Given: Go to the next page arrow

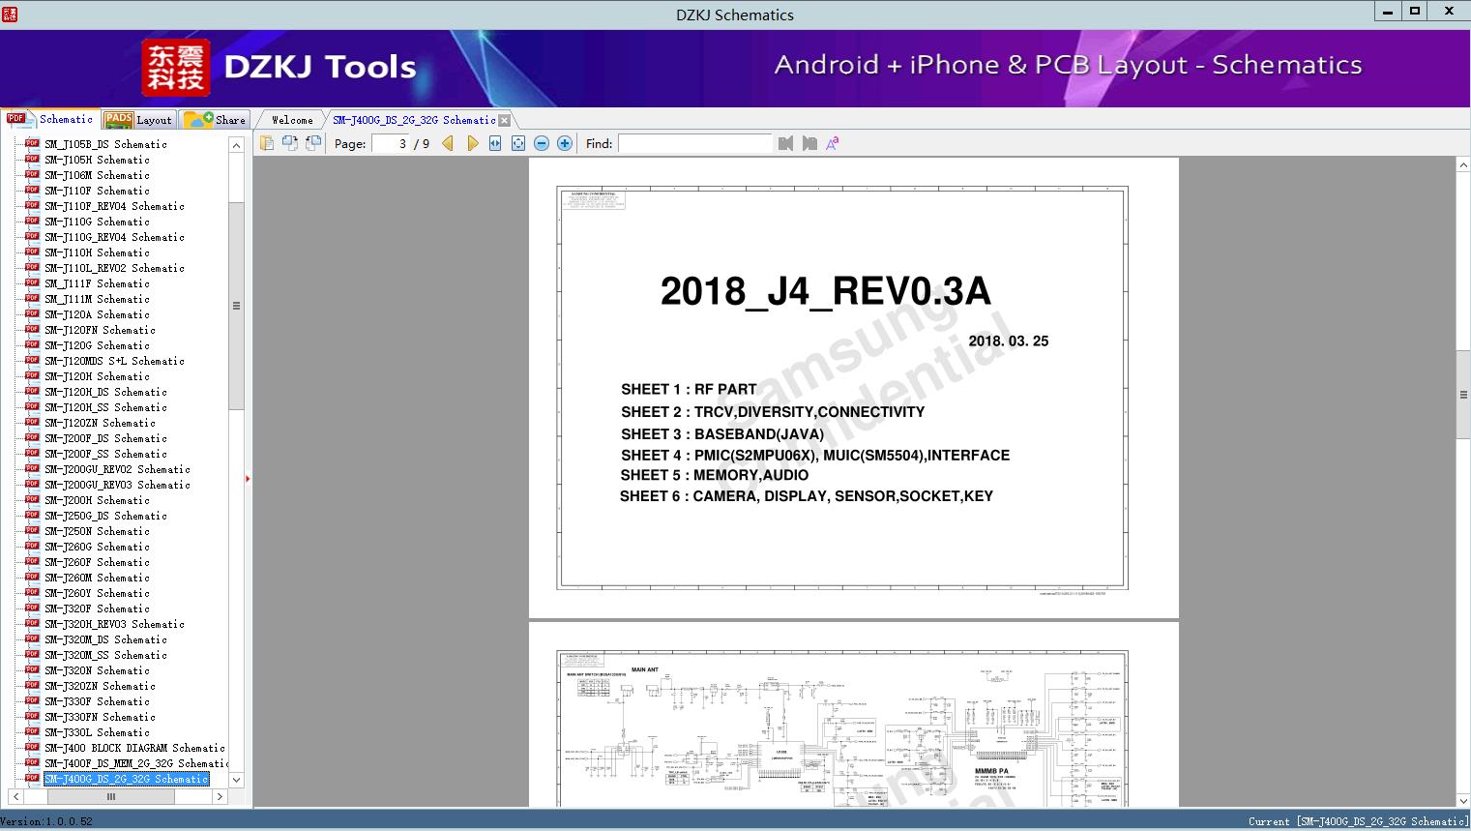Looking at the screenshot, I should 472,143.
